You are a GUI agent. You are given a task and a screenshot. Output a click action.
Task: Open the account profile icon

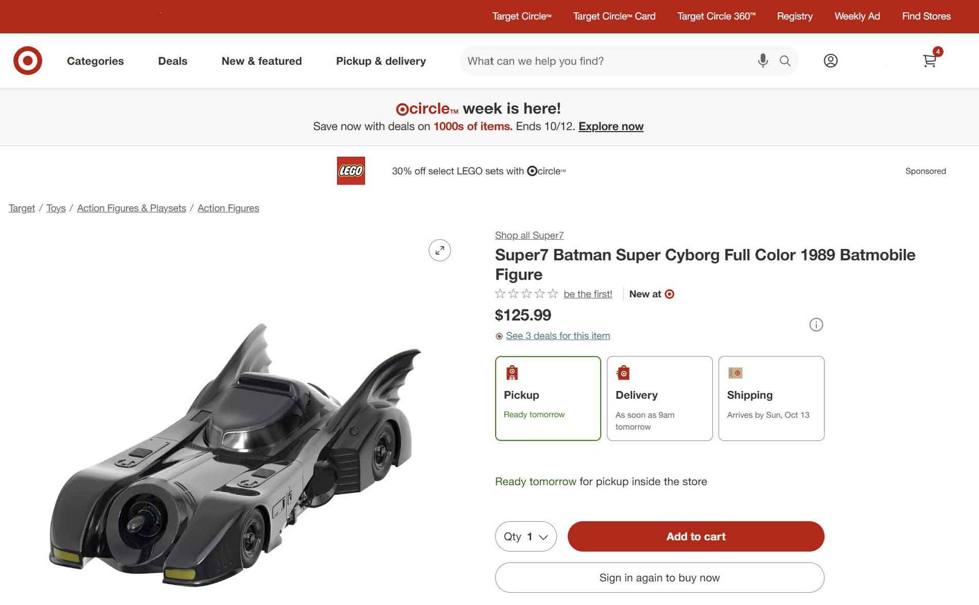pos(830,61)
